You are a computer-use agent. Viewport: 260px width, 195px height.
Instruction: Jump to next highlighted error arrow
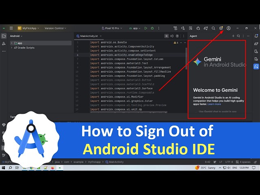coord(185,43)
